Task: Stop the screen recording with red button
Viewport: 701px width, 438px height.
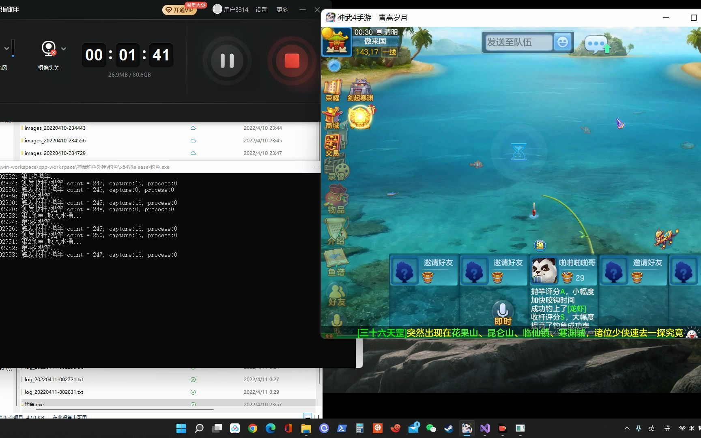Action: pos(292,61)
